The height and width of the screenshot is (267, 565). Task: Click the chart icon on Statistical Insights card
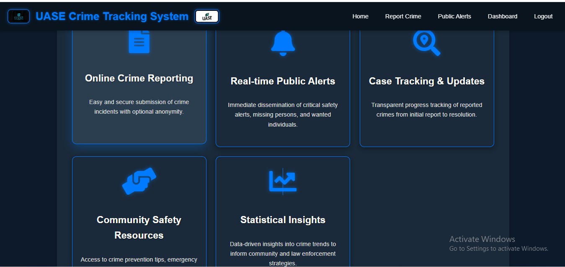[x=283, y=181]
